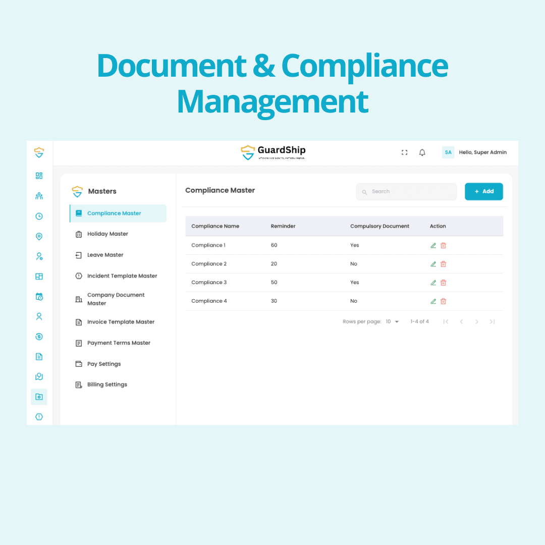Jump to the last page of results
This screenshot has height=545, width=545.
pos(492,321)
